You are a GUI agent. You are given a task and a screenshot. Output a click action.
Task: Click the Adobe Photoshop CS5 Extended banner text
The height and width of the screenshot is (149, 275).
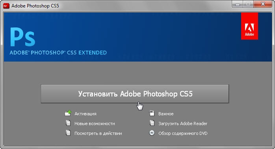coord(58,53)
